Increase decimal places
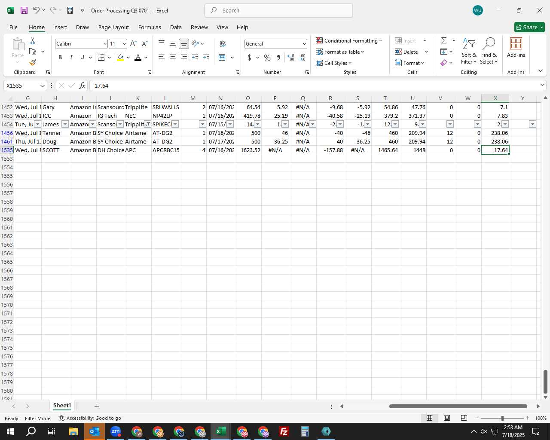550x440 pixels. pyautogui.click(x=291, y=57)
